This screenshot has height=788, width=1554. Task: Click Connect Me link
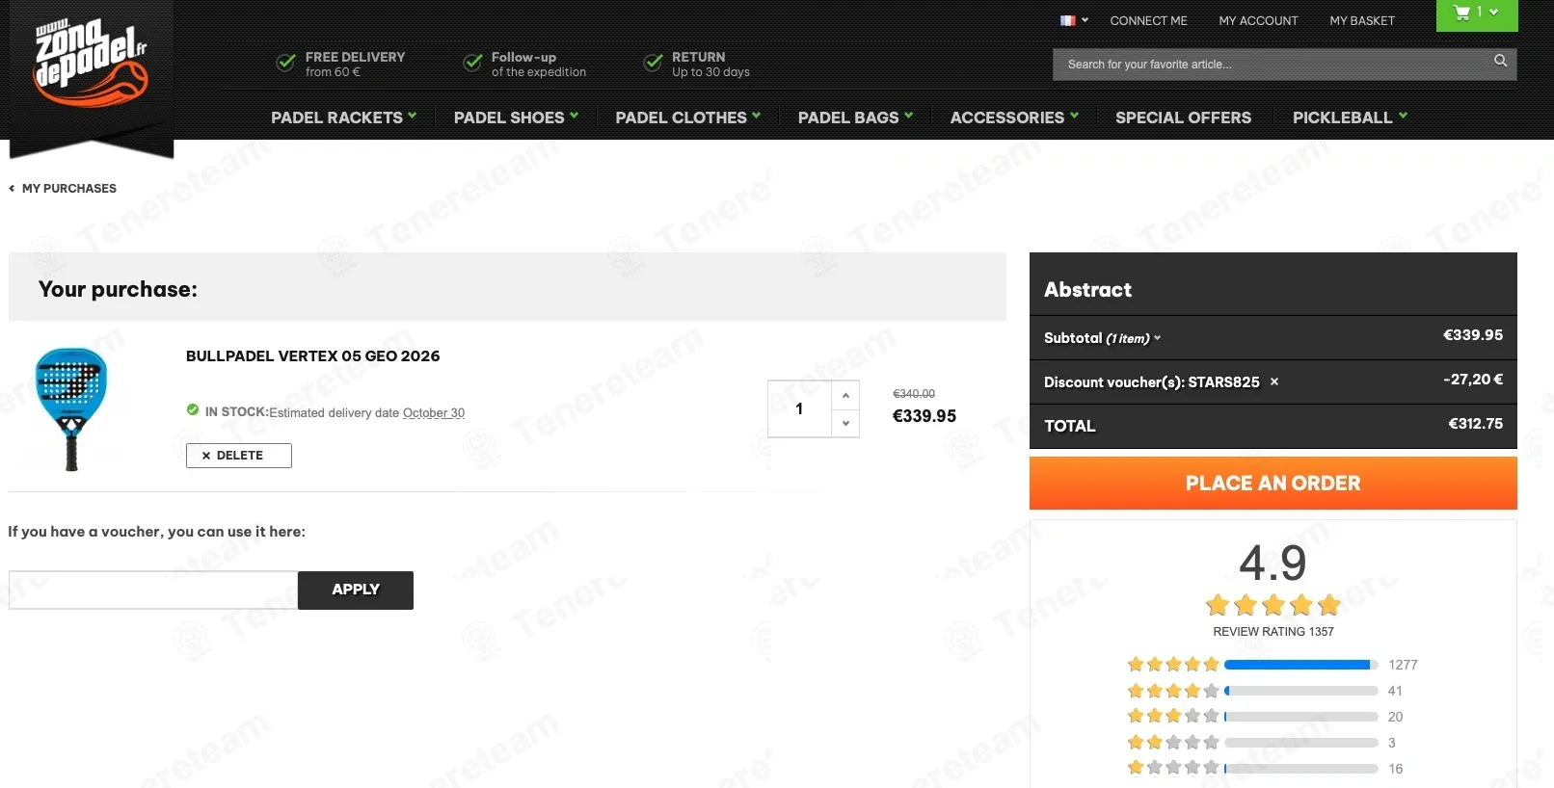(x=1148, y=20)
